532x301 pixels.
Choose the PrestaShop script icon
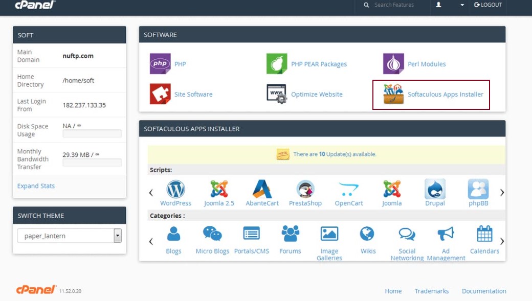305,189
